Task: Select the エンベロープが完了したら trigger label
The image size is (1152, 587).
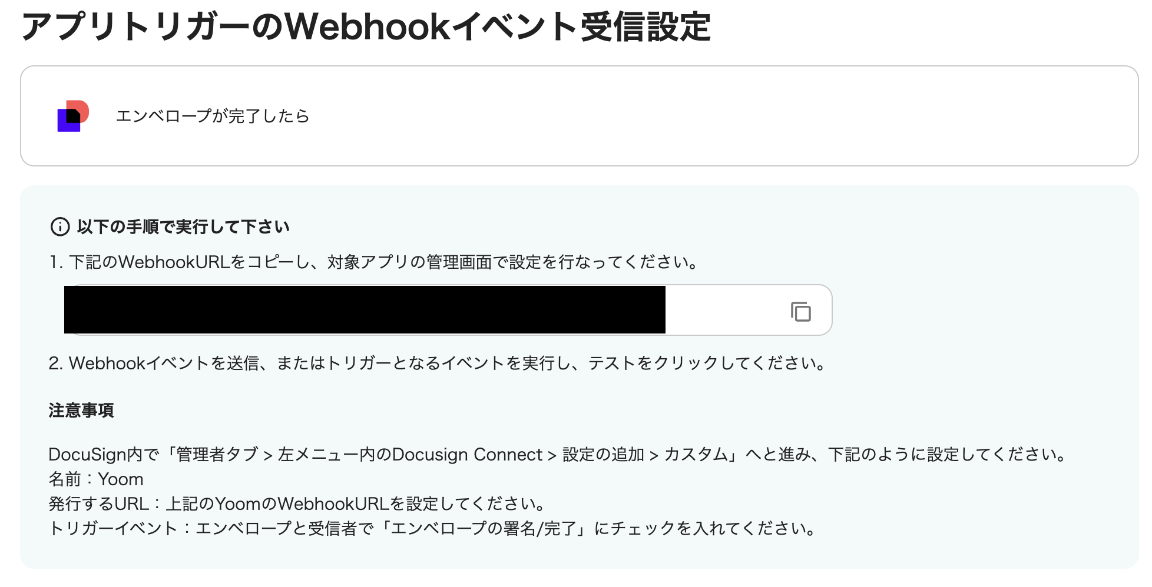Action: point(213,116)
